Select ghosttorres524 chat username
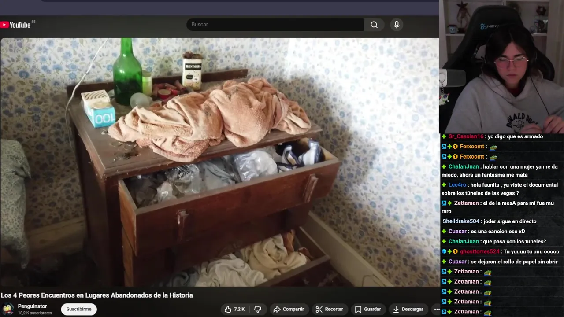This screenshot has height=317, width=564. tap(479, 251)
